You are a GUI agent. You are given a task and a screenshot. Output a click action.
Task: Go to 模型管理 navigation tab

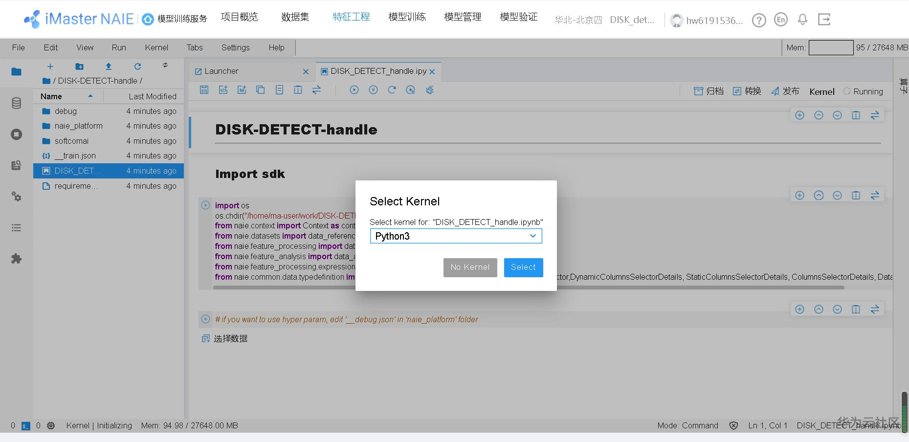pyautogui.click(x=463, y=17)
